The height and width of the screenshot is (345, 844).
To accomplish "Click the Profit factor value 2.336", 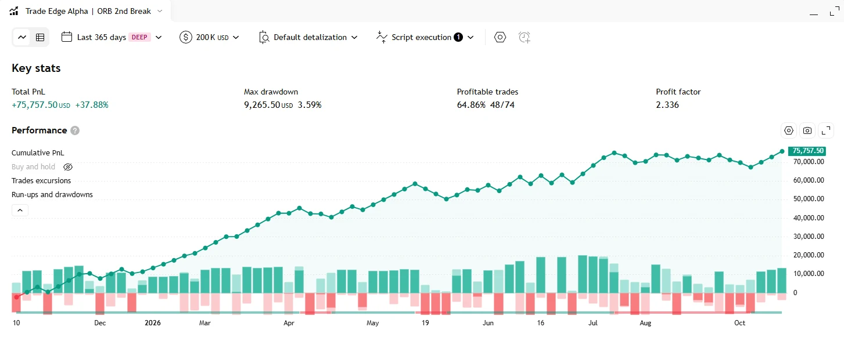I will coord(667,105).
